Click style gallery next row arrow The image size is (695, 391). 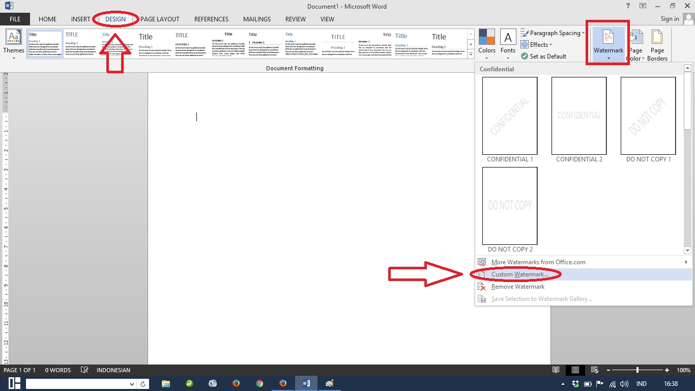point(471,43)
